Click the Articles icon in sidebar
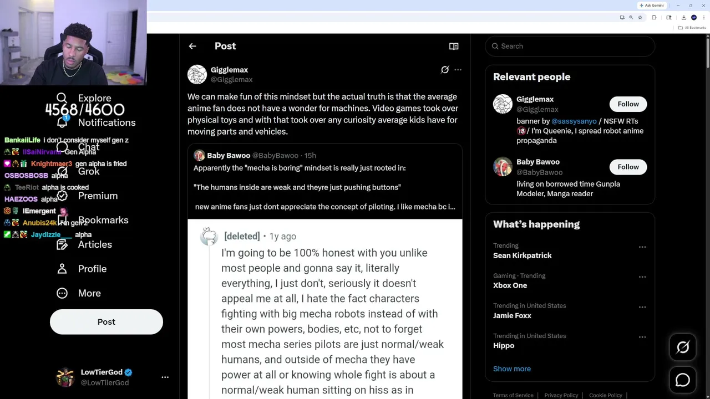The width and height of the screenshot is (710, 399). coord(62,244)
